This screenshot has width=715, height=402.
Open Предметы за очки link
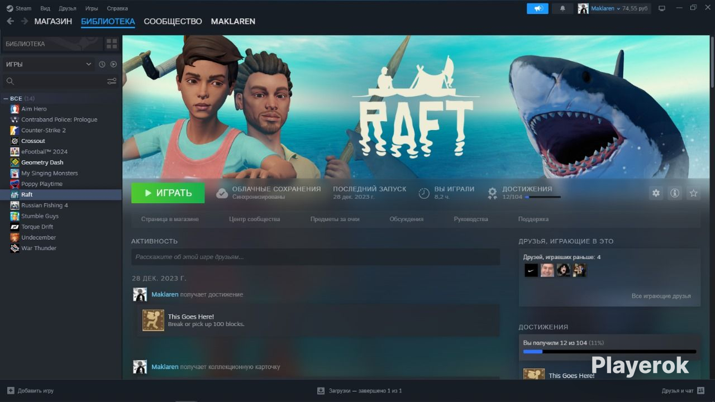(335, 219)
